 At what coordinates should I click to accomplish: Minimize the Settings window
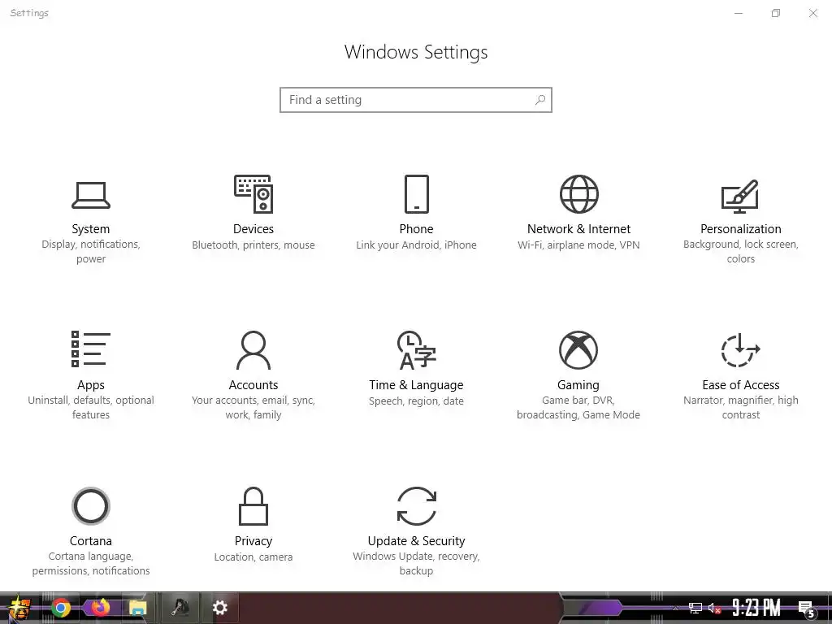pos(739,13)
